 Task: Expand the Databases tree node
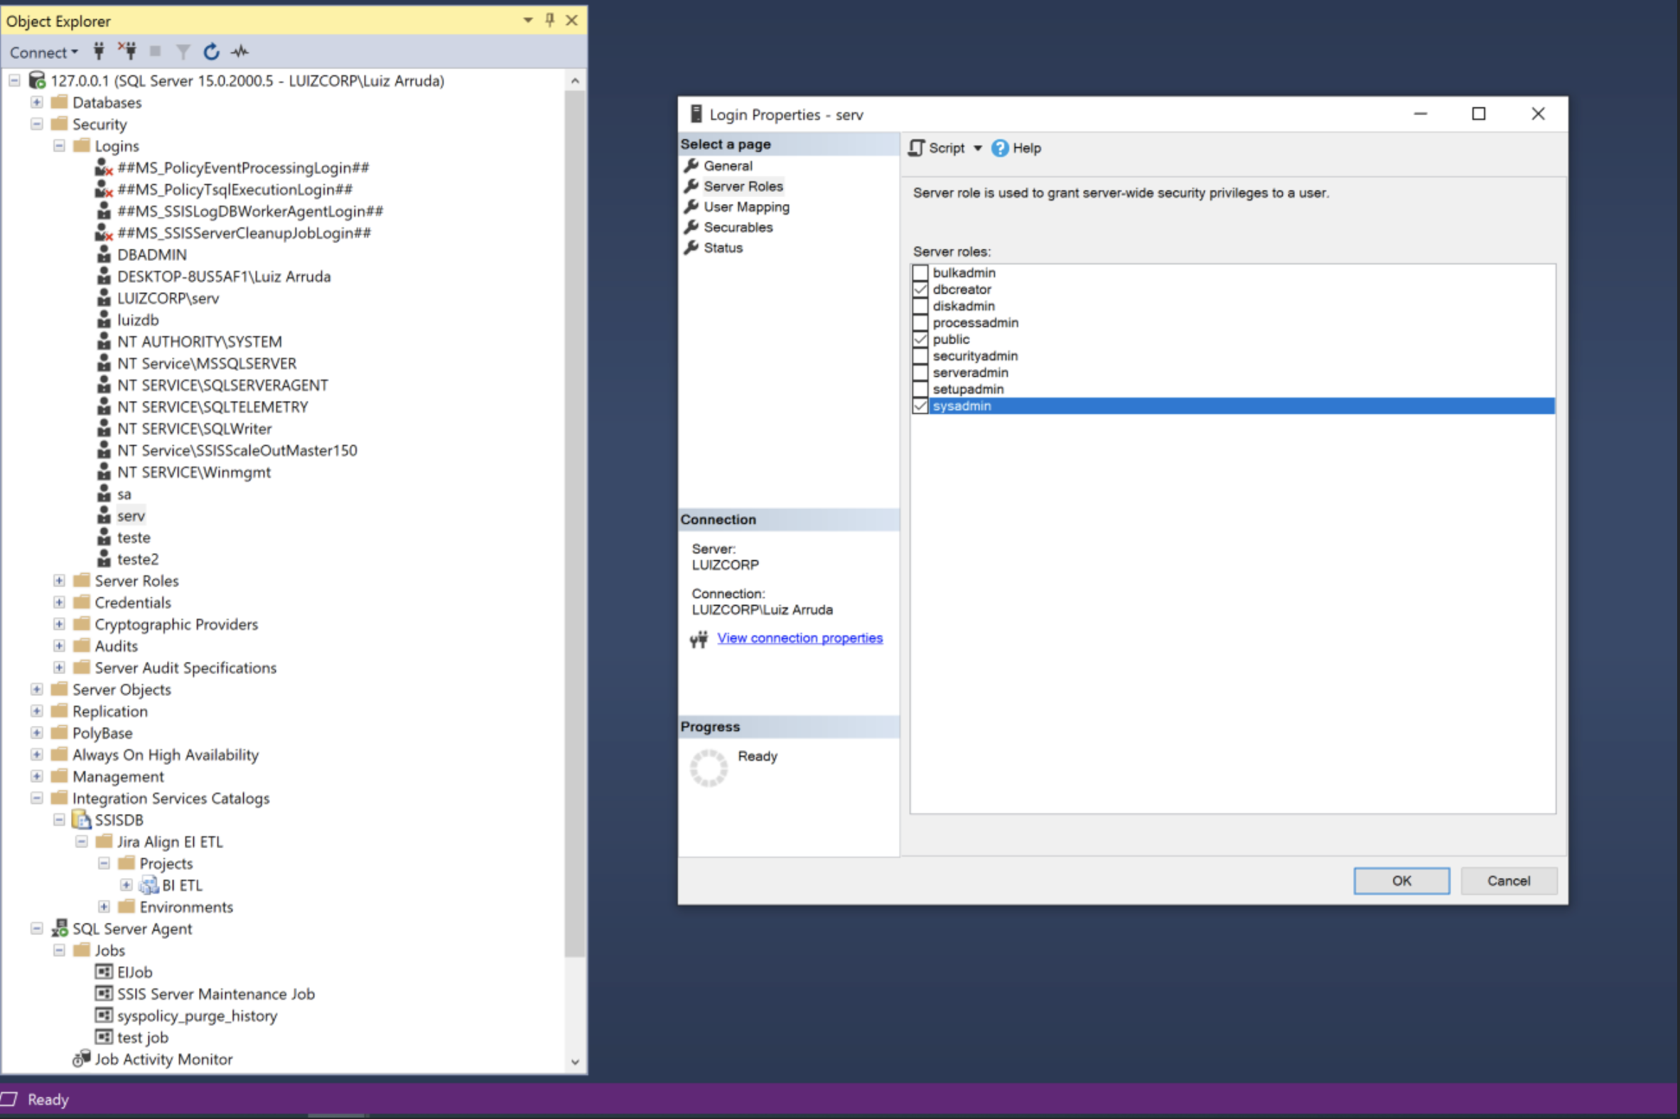pyautogui.click(x=37, y=102)
